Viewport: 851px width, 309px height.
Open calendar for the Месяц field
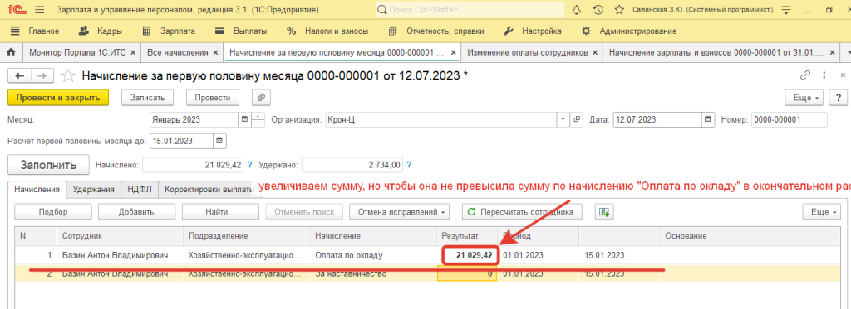tap(244, 119)
